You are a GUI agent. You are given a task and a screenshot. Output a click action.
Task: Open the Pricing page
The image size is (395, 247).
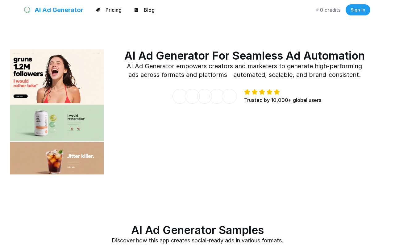click(x=113, y=10)
